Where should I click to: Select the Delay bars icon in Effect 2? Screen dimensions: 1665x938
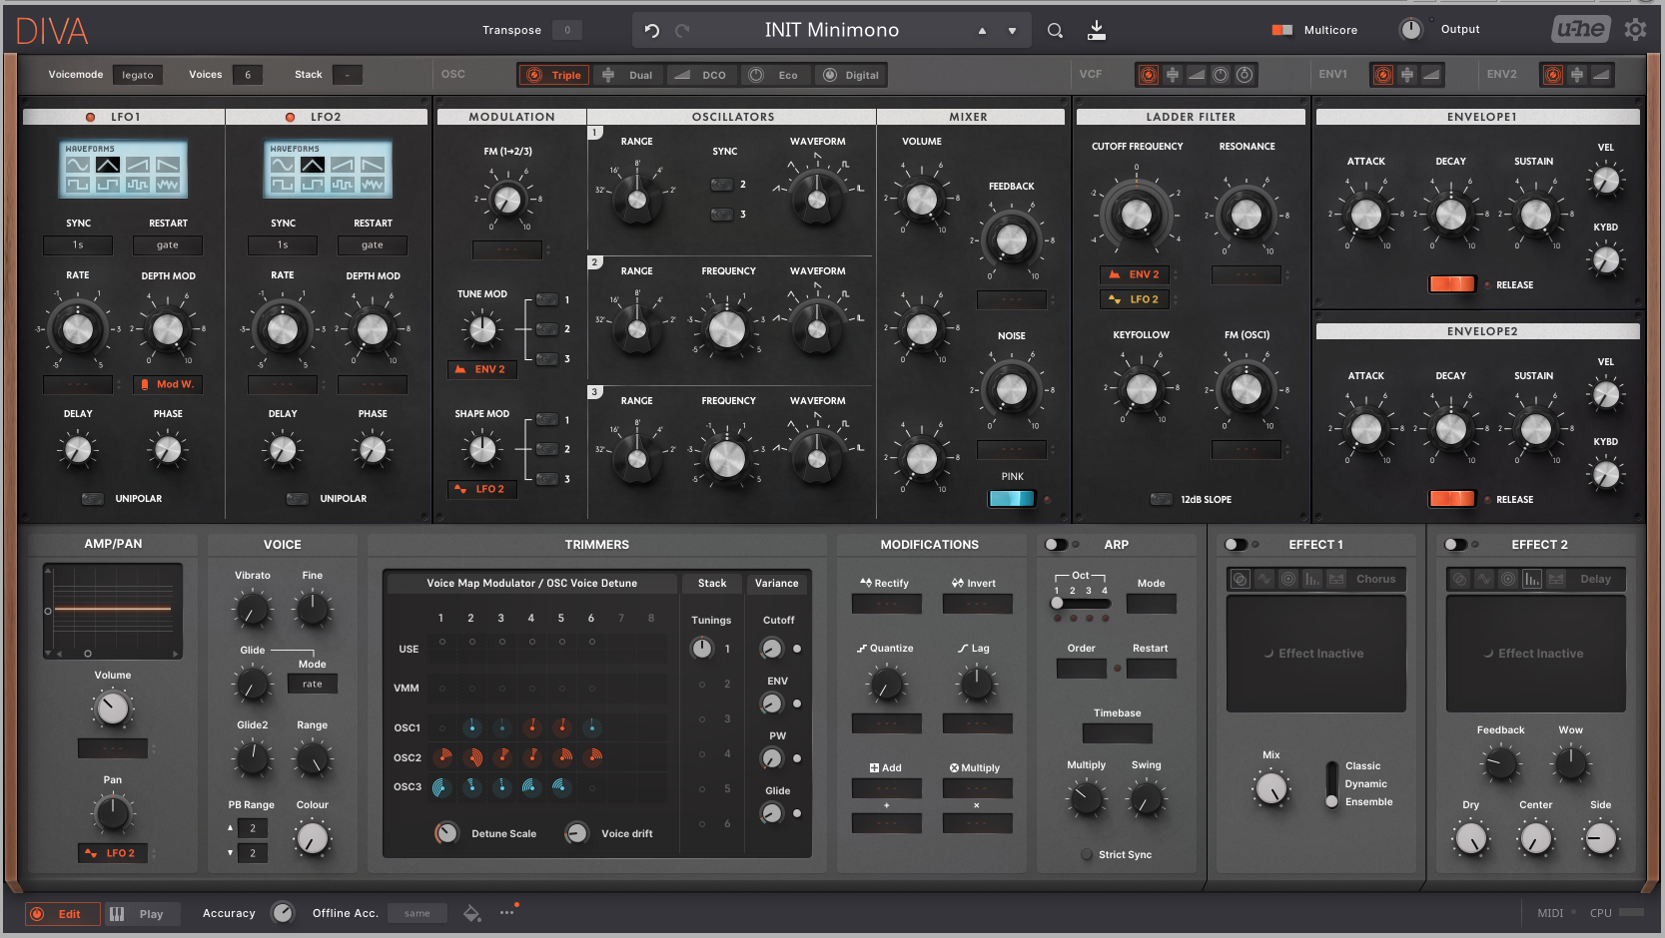pos(1532,579)
